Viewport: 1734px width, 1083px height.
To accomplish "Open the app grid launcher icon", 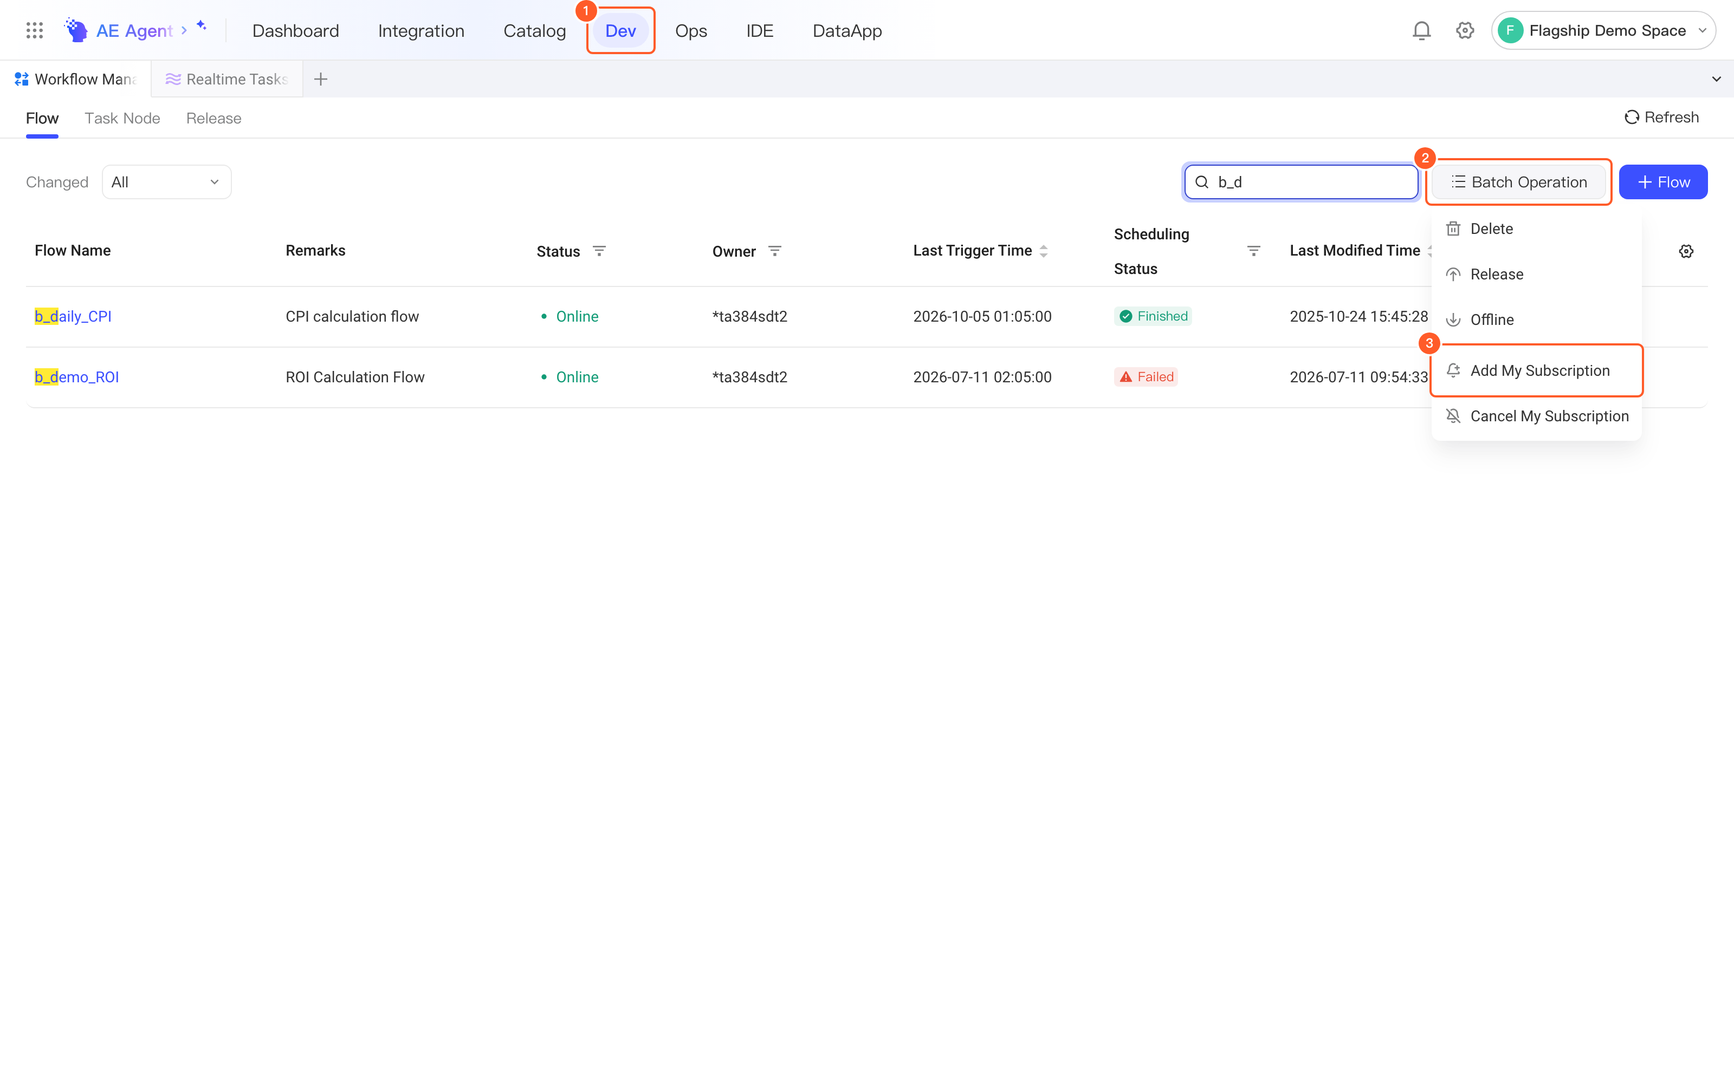I will (34, 31).
